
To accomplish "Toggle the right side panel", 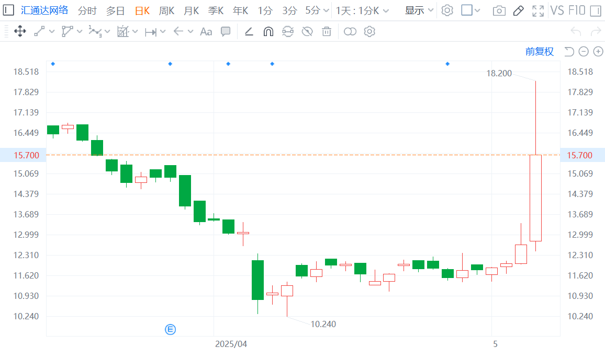I will coord(595,10).
